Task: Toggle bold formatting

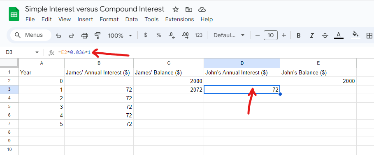Action: tap(298, 36)
